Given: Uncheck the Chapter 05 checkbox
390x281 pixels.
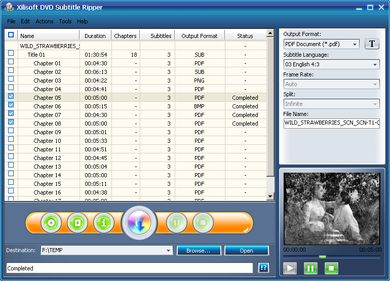Looking at the screenshot, I should pyautogui.click(x=11, y=96).
